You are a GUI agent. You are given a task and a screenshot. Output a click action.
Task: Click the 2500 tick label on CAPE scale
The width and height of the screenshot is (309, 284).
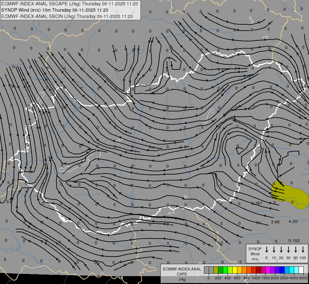(284, 278)
